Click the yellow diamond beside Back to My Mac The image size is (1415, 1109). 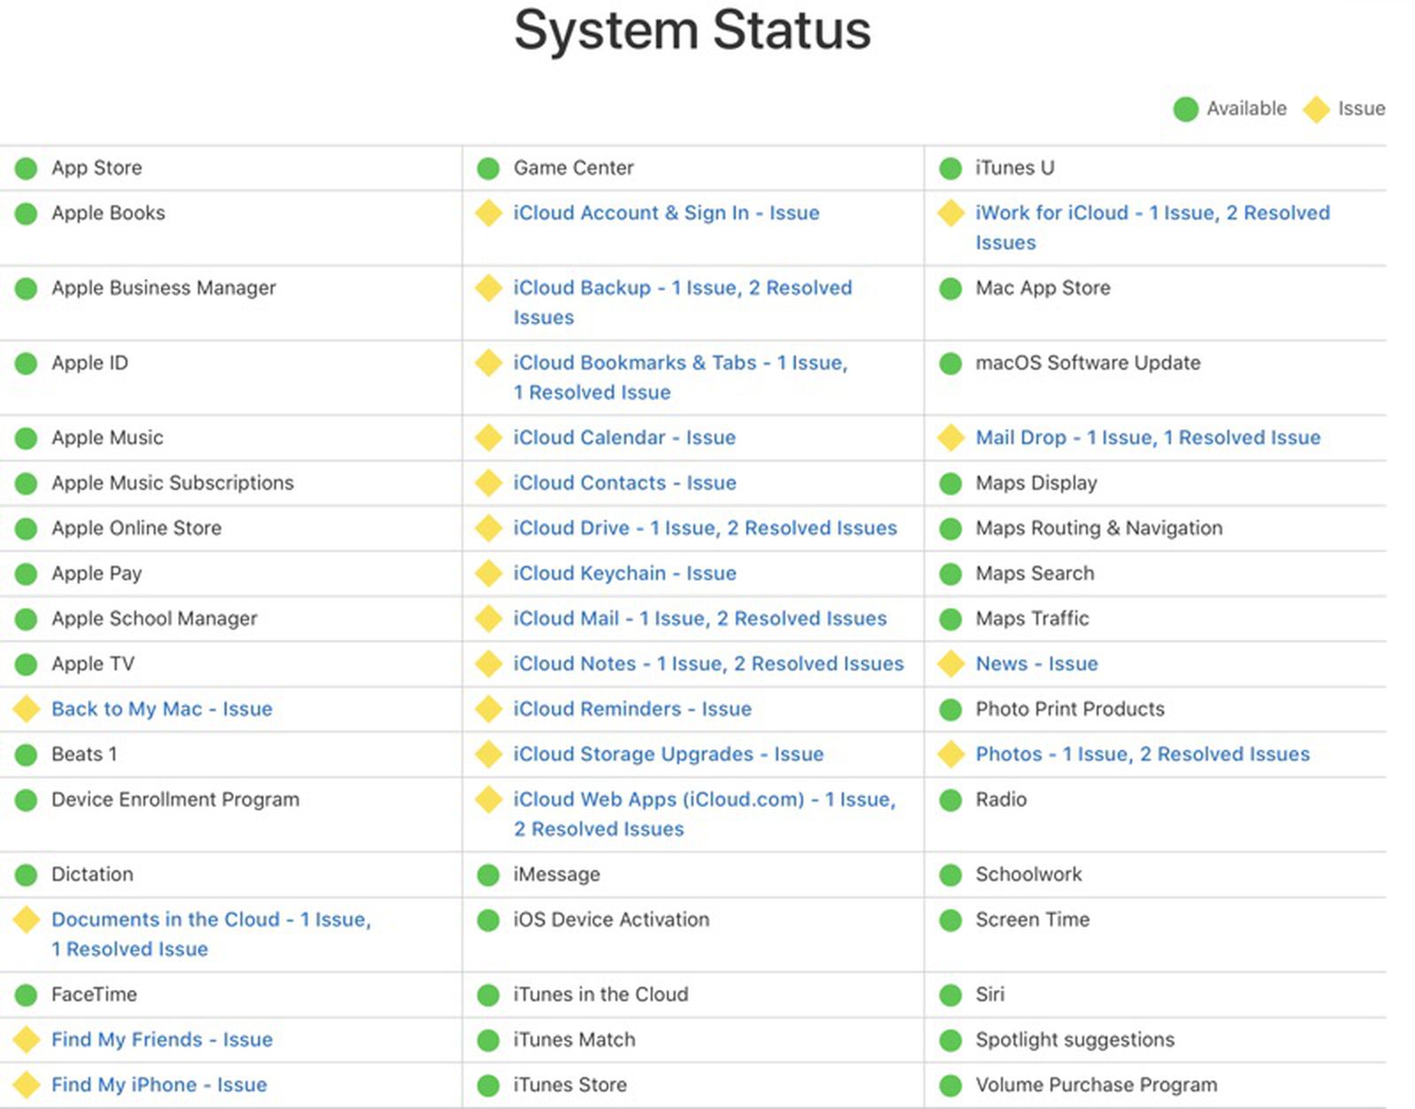pyautogui.click(x=27, y=709)
